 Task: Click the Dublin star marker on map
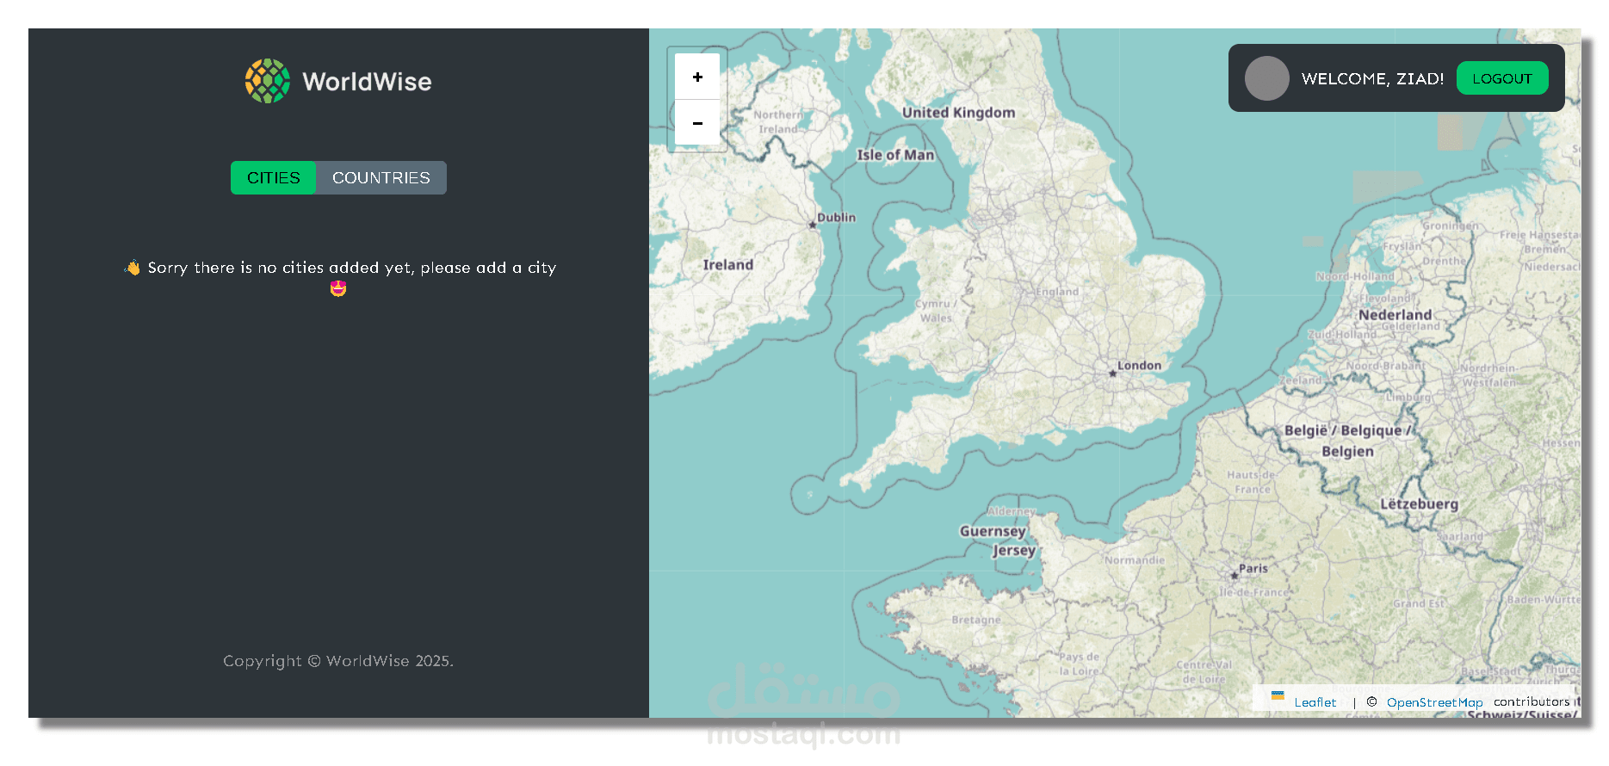[812, 225]
